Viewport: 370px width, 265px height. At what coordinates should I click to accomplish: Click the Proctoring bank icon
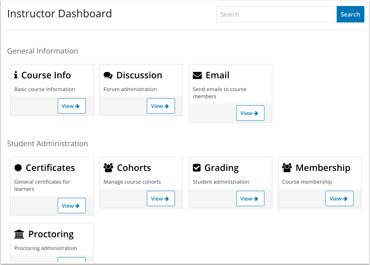(19, 234)
